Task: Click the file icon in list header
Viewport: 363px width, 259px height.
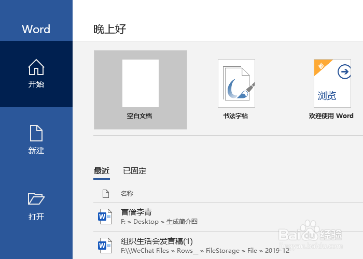Action: pos(106,194)
